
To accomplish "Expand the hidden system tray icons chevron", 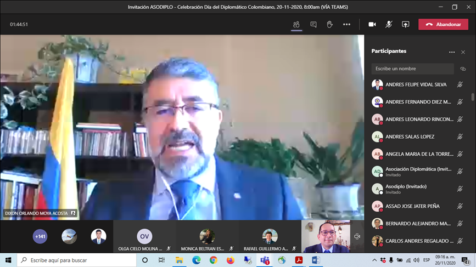I will (374, 260).
